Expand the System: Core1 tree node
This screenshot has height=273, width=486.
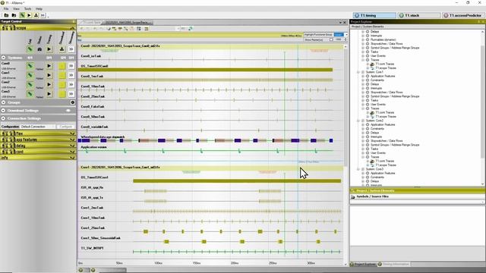(358, 72)
